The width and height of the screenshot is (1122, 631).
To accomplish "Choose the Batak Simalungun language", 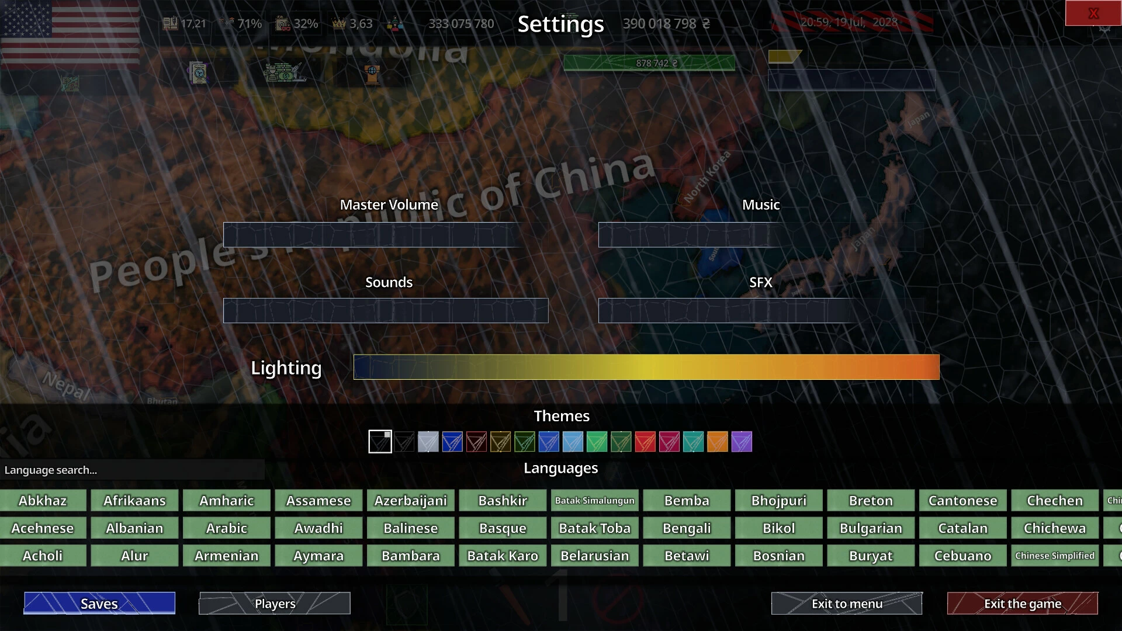I will pyautogui.click(x=595, y=501).
